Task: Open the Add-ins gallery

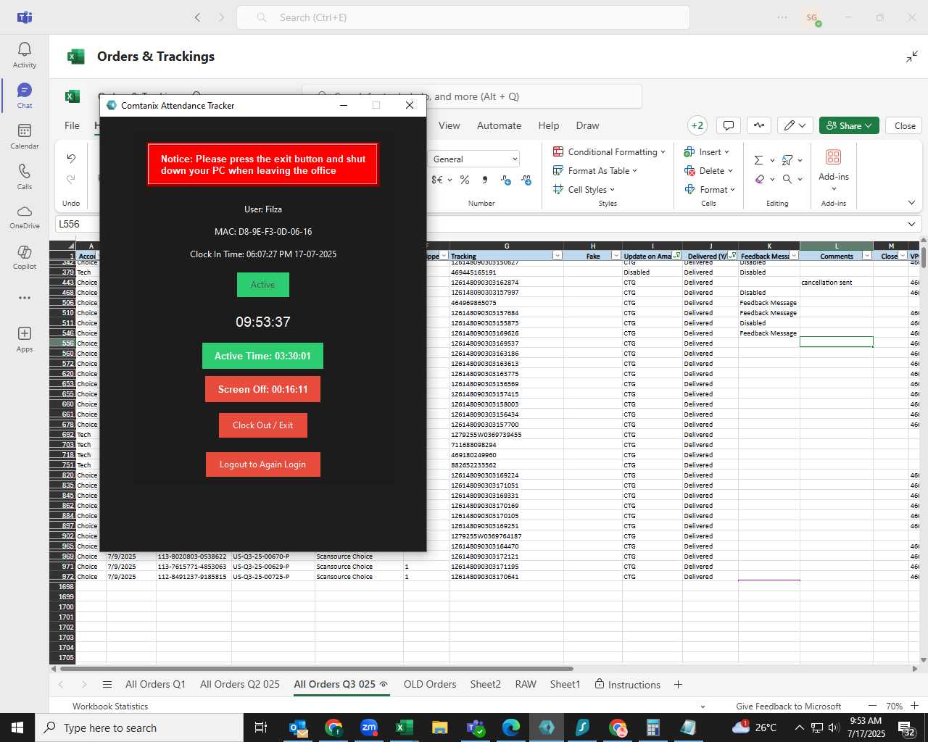Action: [834, 168]
